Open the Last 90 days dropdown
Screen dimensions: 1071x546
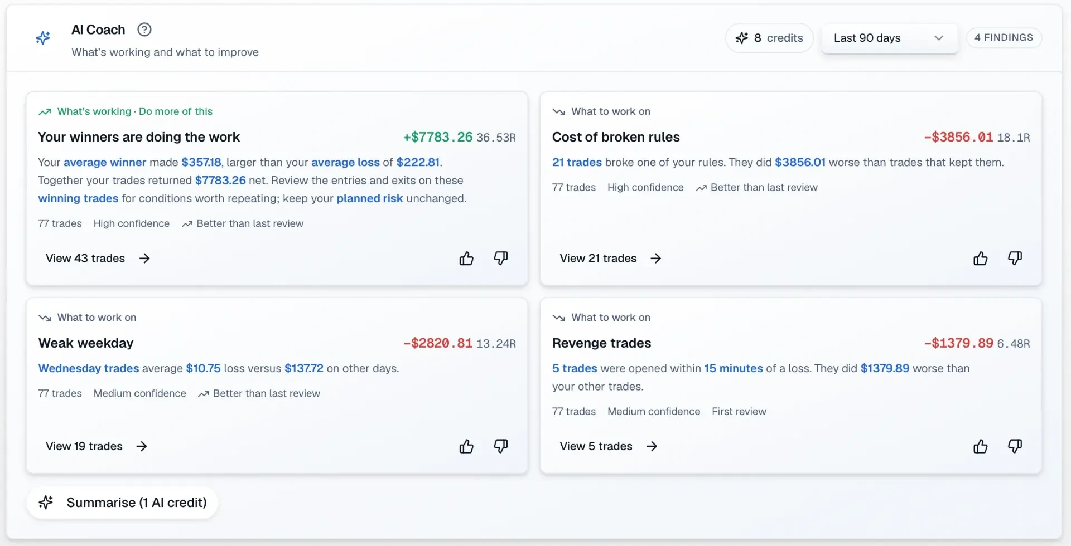tap(889, 38)
